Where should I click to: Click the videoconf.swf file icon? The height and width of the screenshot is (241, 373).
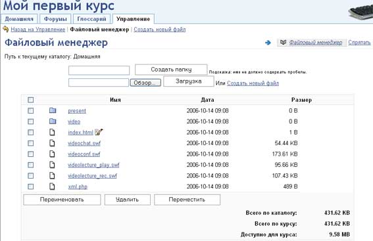(x=52, y=154)
